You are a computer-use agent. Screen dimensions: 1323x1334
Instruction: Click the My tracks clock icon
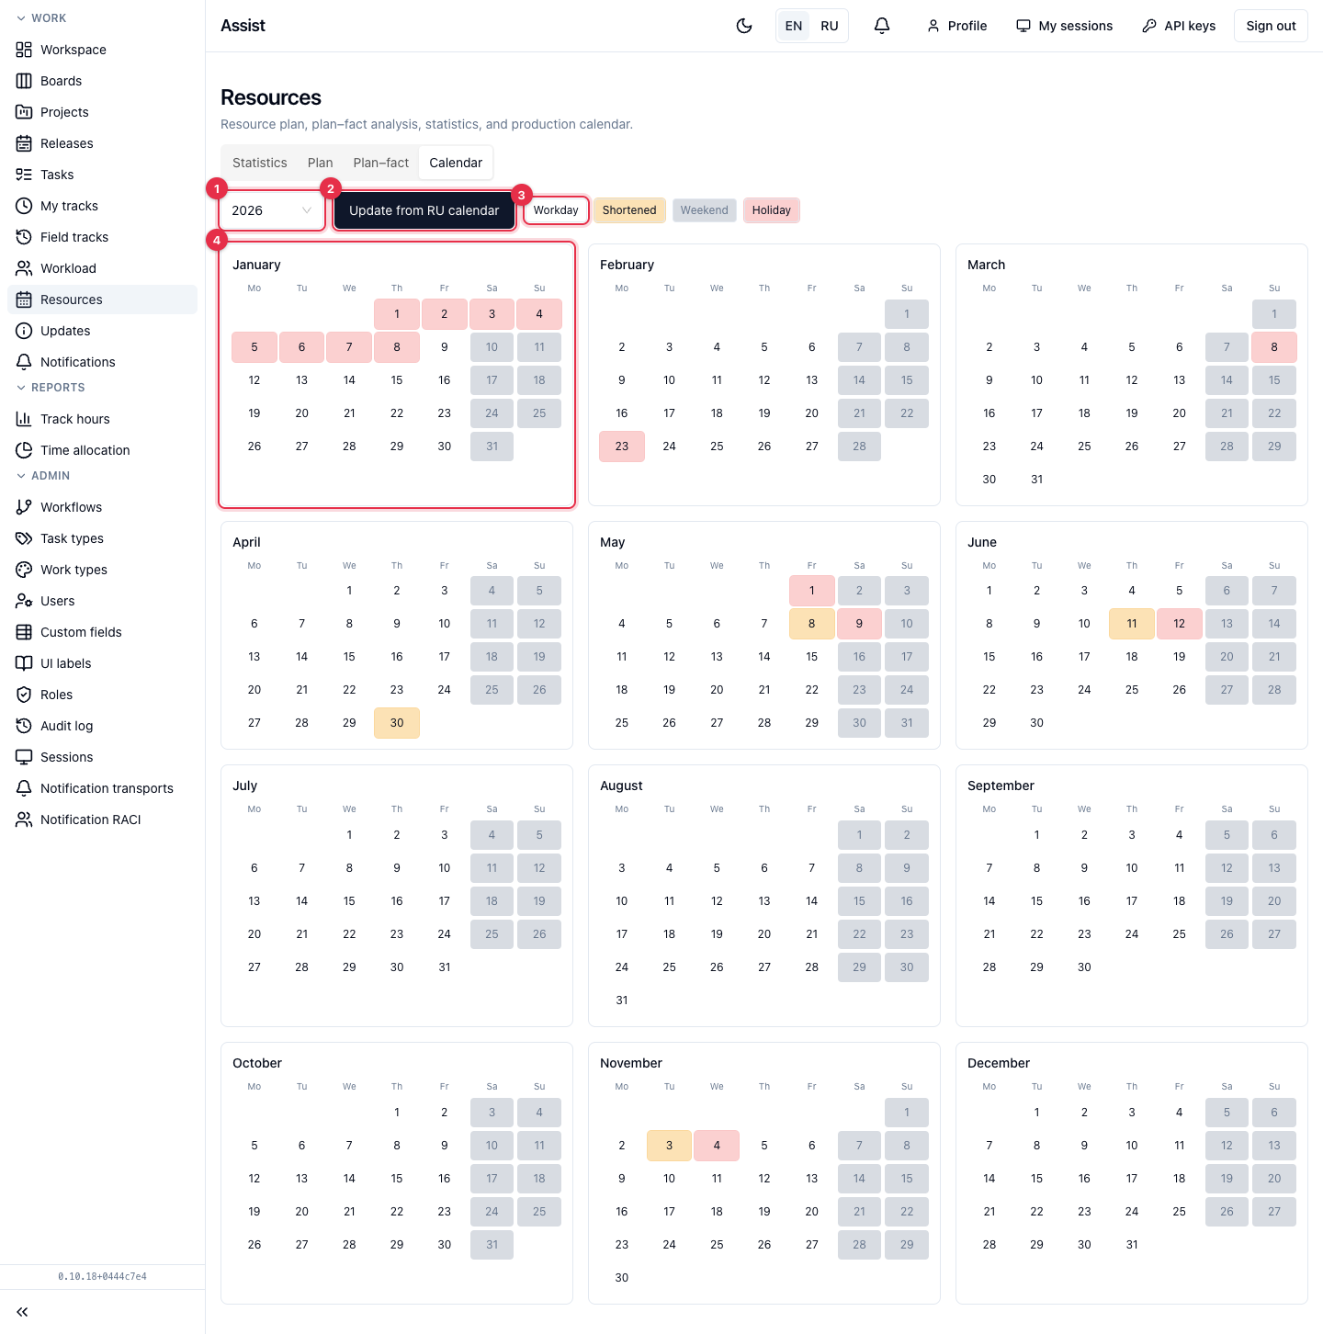24,206
